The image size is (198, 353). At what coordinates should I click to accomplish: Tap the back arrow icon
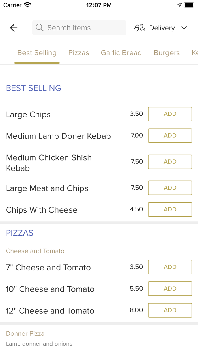[14, 28]
